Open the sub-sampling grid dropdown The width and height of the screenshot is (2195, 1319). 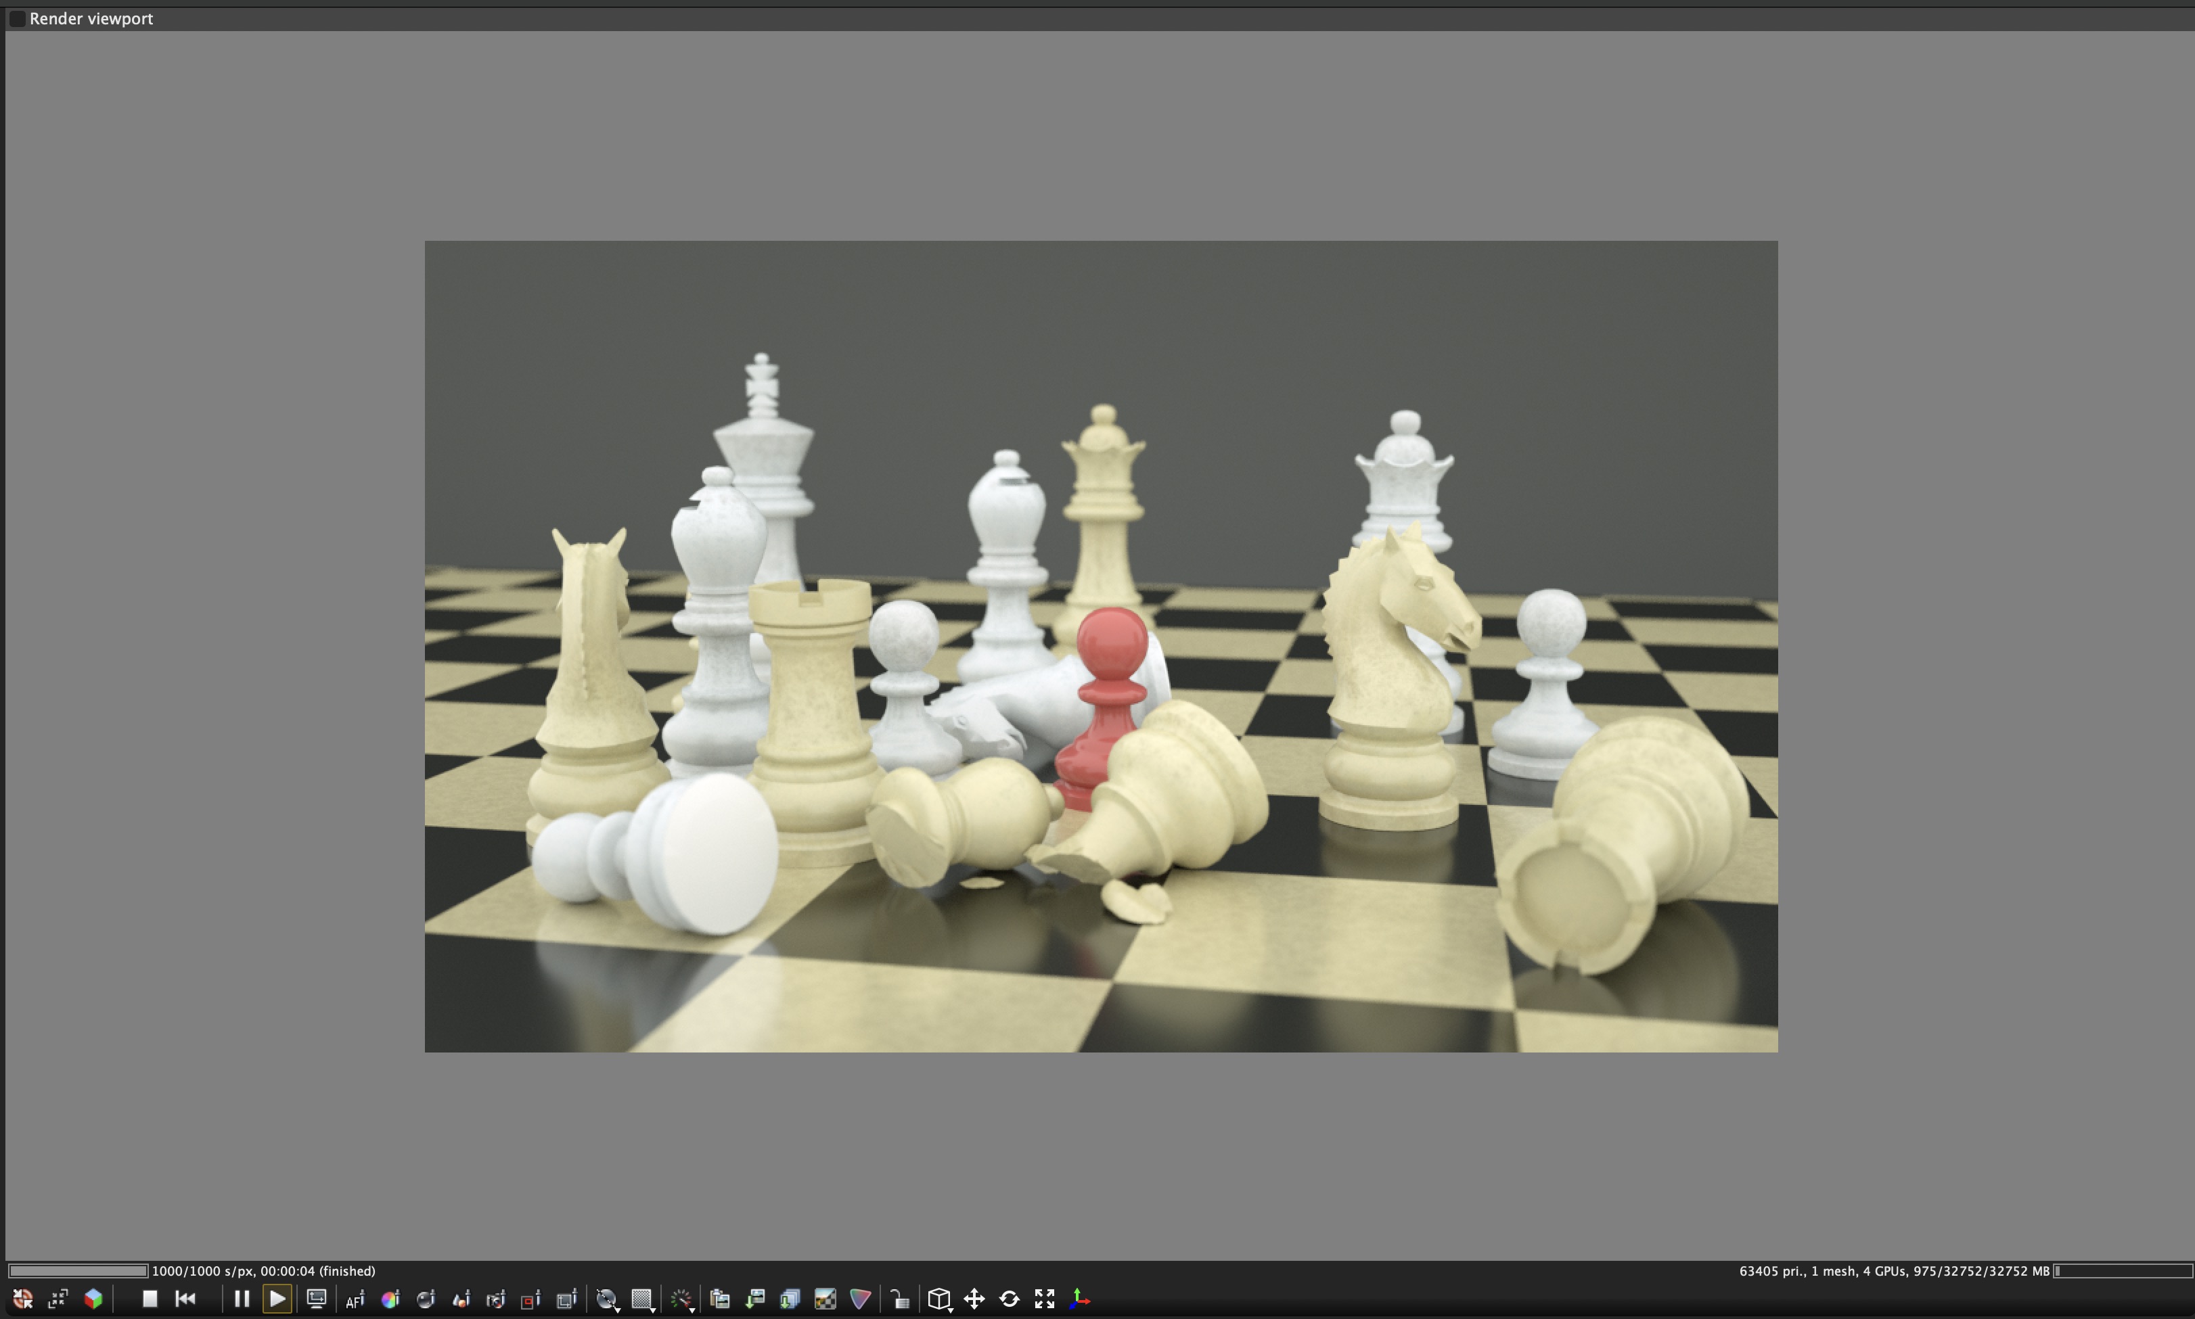643,1299
